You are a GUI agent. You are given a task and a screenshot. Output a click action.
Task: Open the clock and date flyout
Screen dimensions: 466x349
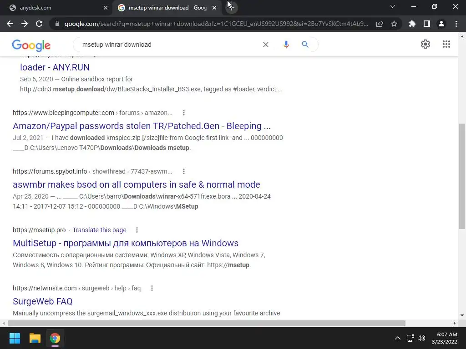click(x=444, y=338)
